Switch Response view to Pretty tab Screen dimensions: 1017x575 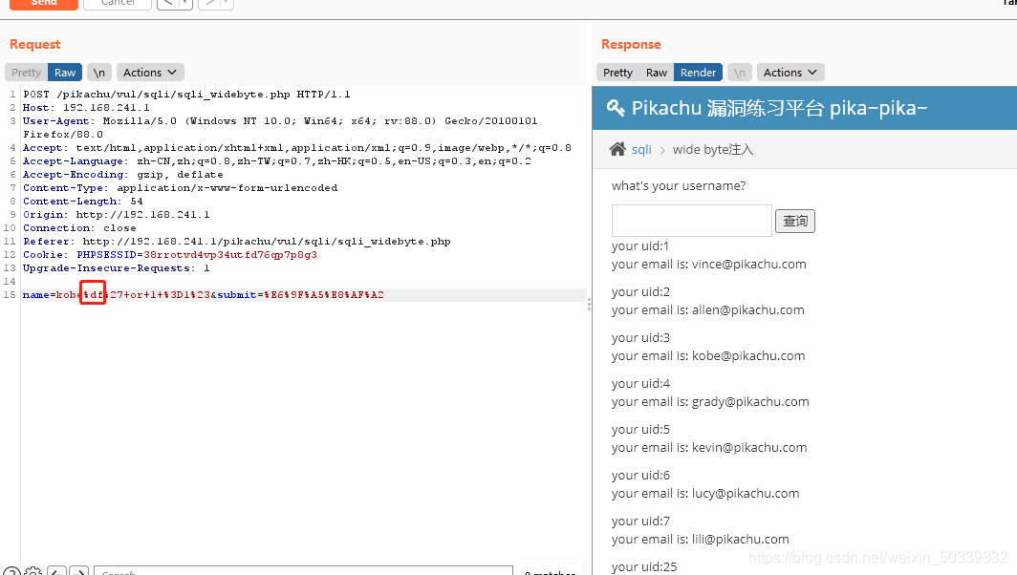tap(617, 73)
